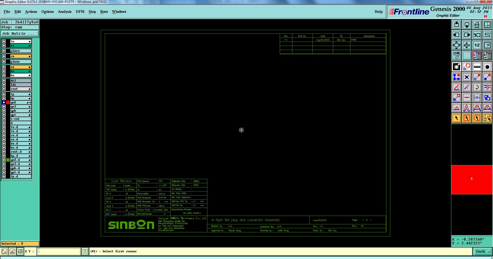Select the rout.d layer name
This screenshot has width=493, height=259.
pyautogui.click(x=21, y=152)
